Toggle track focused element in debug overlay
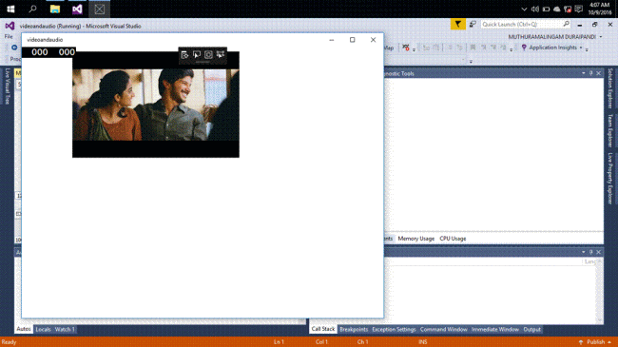618x347 pixels. (x=221, y=55)
